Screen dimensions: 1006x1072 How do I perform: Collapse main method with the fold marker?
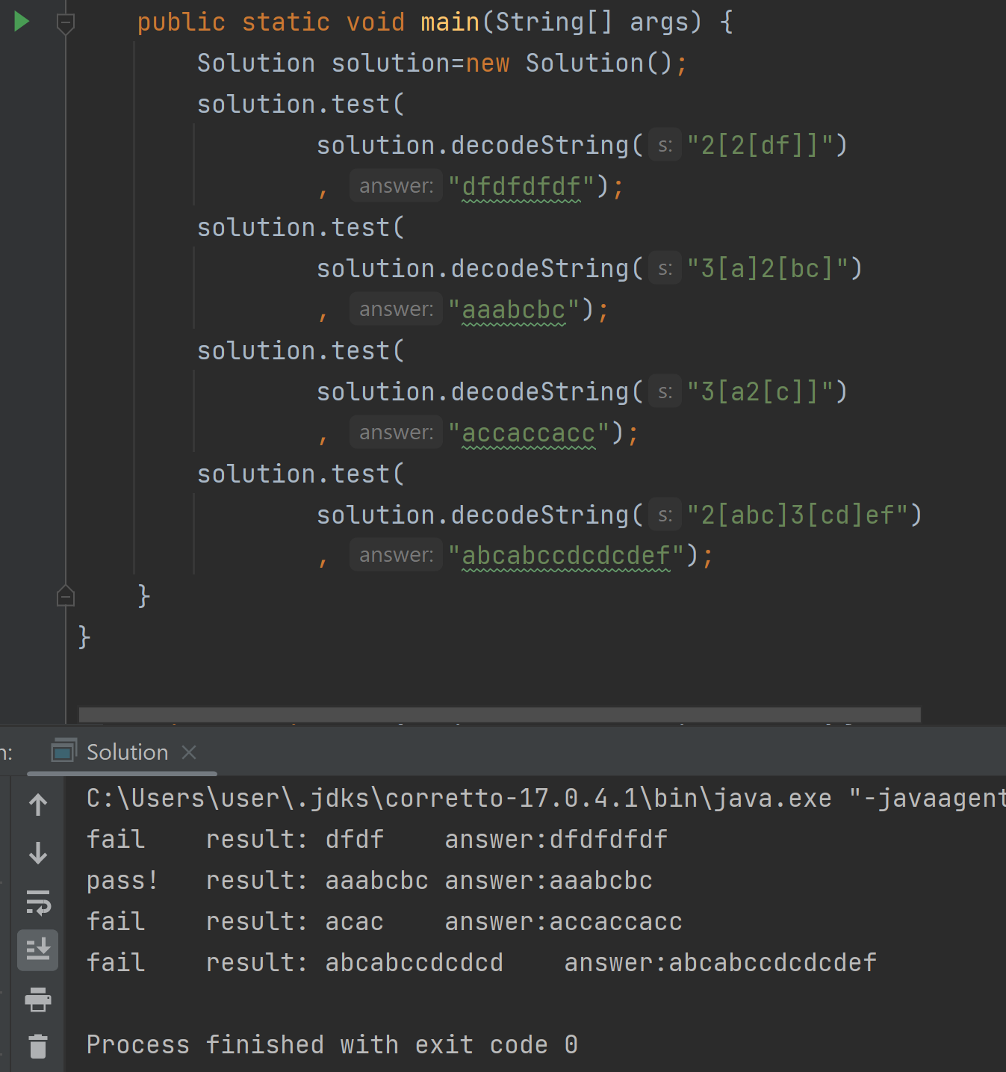[x=66, y=23]
